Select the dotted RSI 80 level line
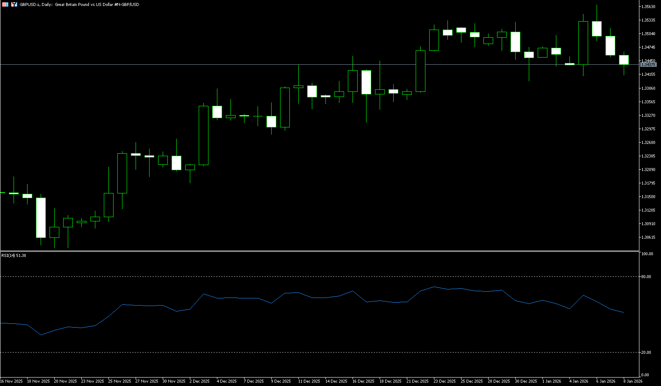 (297, 276)
